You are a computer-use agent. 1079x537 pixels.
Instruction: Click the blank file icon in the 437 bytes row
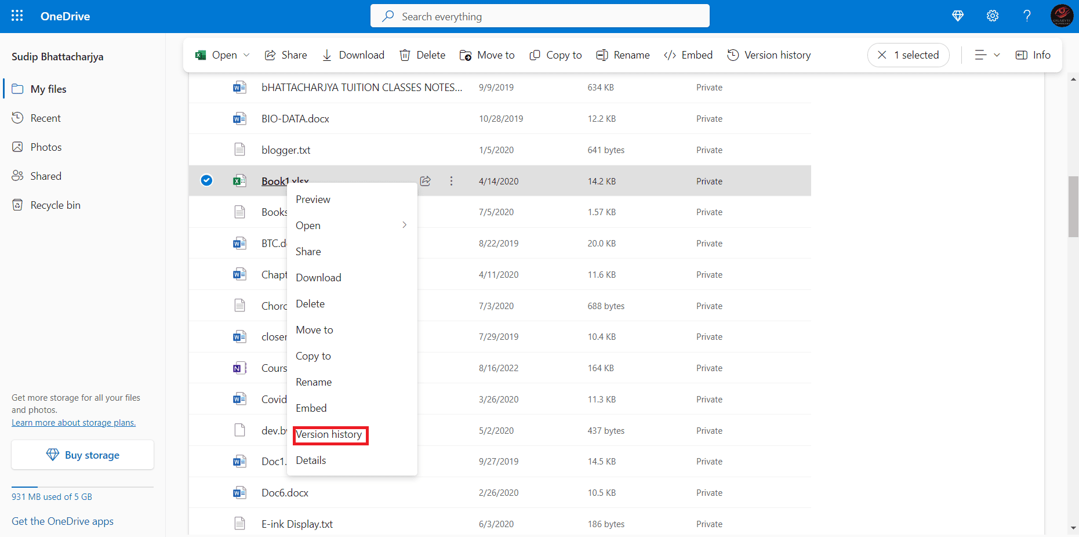239,430
